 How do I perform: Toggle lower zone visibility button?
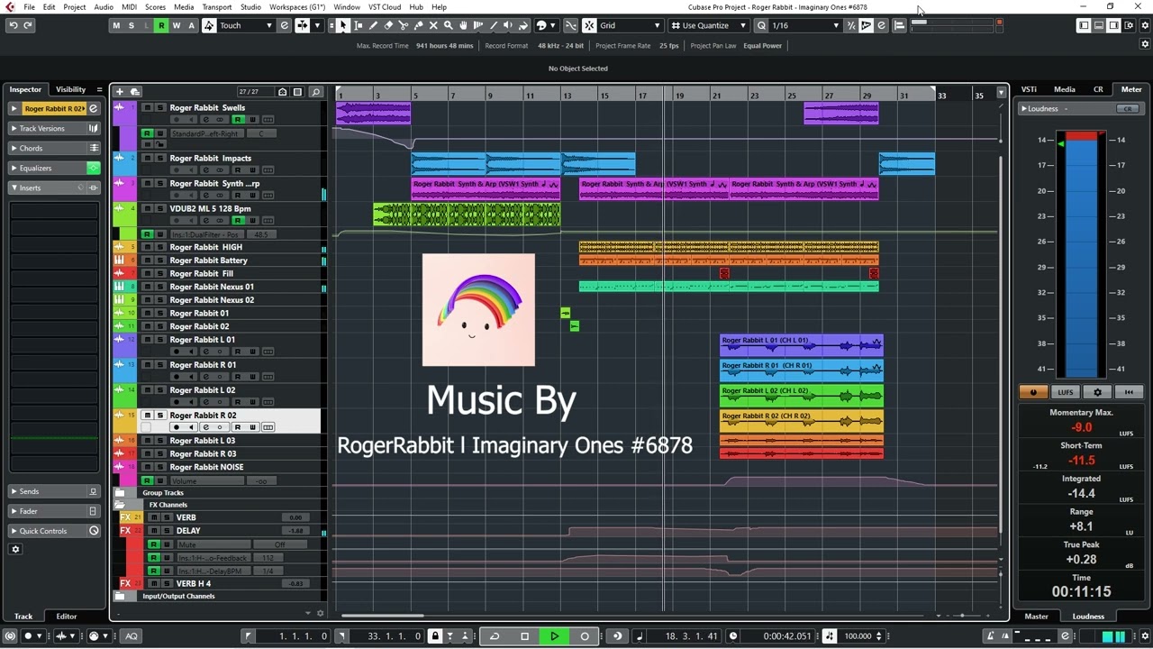[1099, 25]
